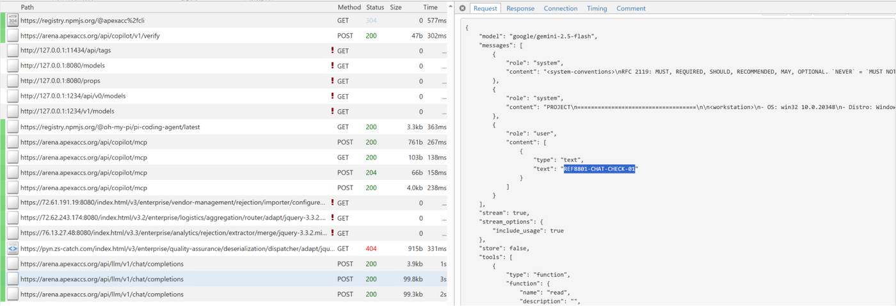Click the HTTP 304 icon of npmjs @apexacc row
The image size is (896, 306).
(13, 20)
